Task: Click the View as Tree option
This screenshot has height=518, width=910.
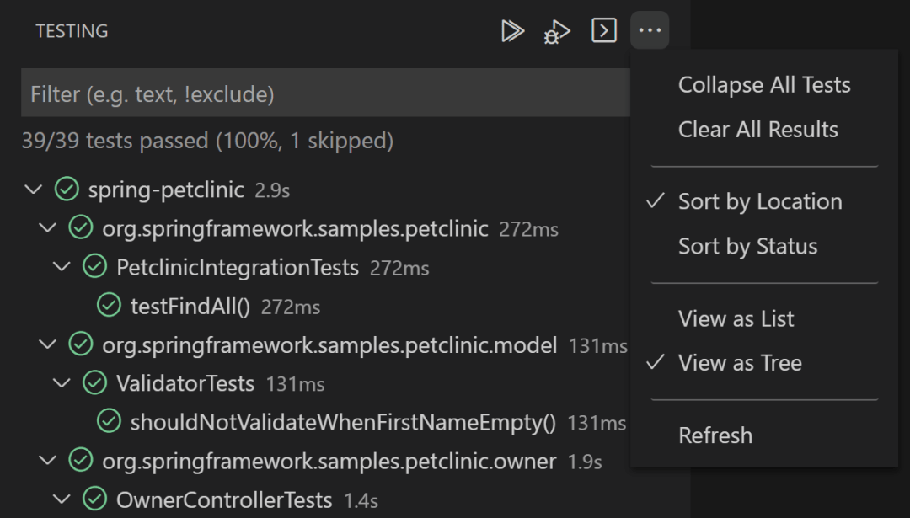Action: 740,362
